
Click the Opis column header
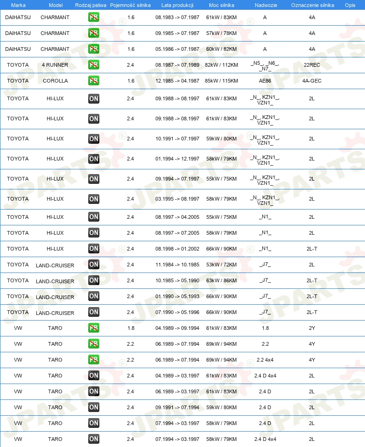tap(350, 5)
